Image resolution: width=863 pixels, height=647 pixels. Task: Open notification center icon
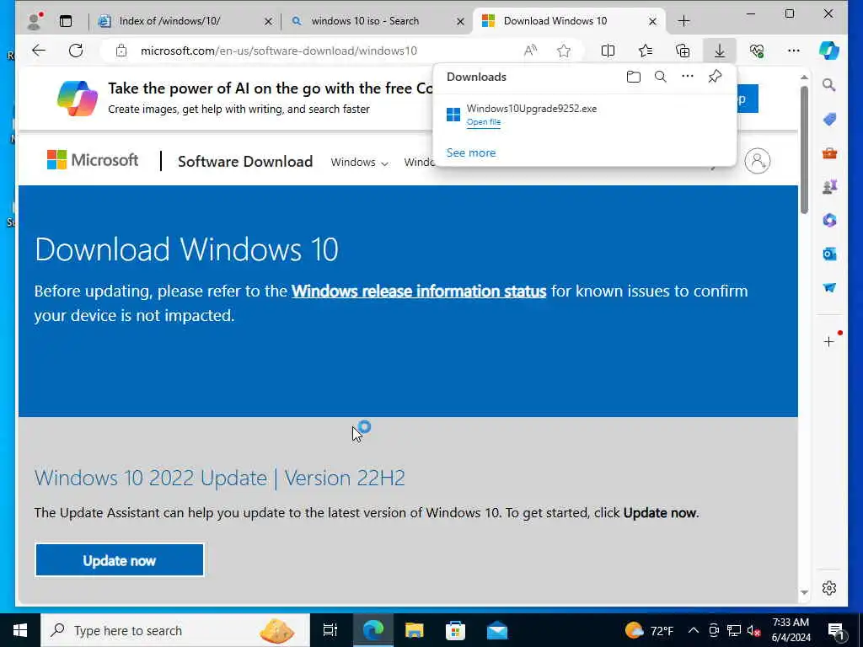(837, 632)
